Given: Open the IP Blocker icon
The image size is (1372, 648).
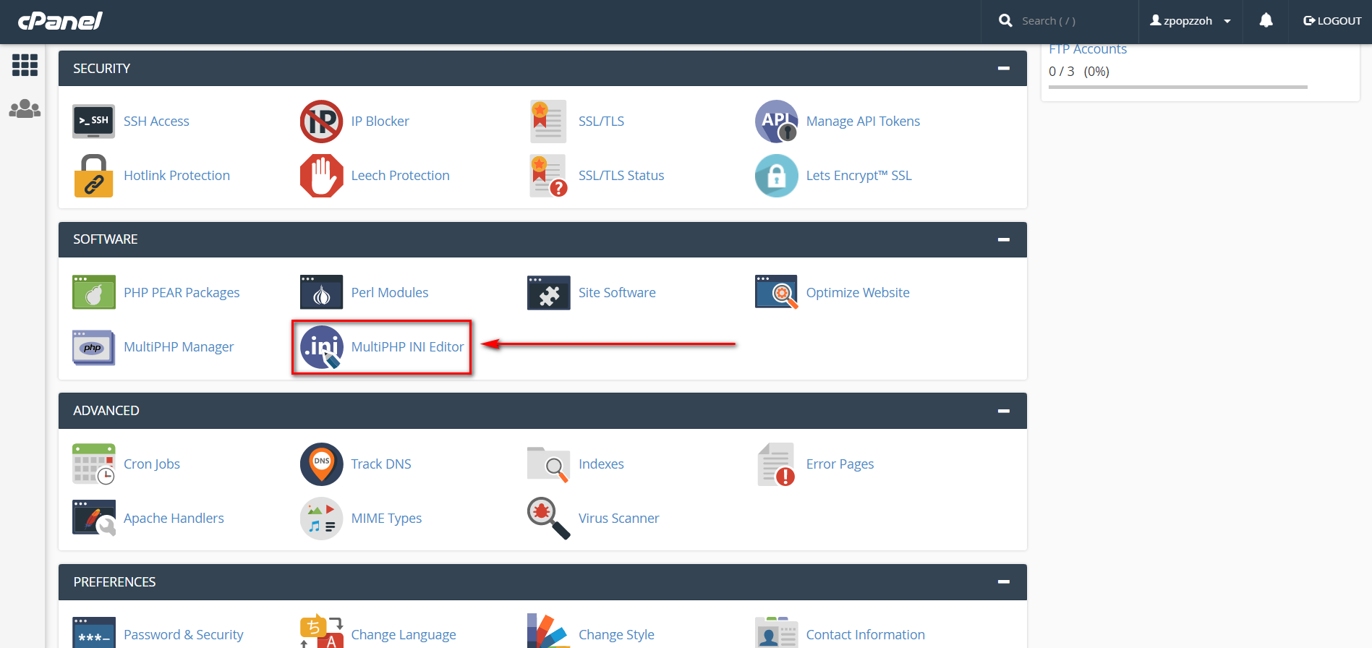Looking at the screenshot, I should (322, 121).
